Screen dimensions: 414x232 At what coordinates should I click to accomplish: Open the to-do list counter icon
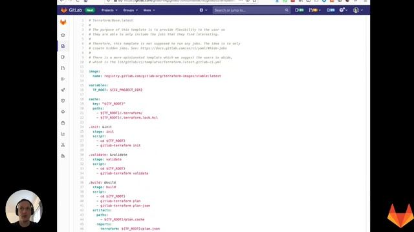331,10
